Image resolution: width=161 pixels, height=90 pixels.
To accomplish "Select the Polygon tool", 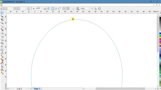I will tap(2, 39).
